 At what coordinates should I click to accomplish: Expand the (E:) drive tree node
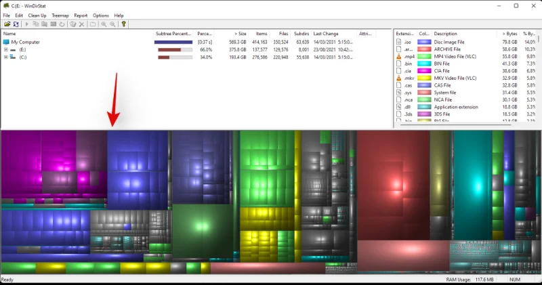(5, 49)
